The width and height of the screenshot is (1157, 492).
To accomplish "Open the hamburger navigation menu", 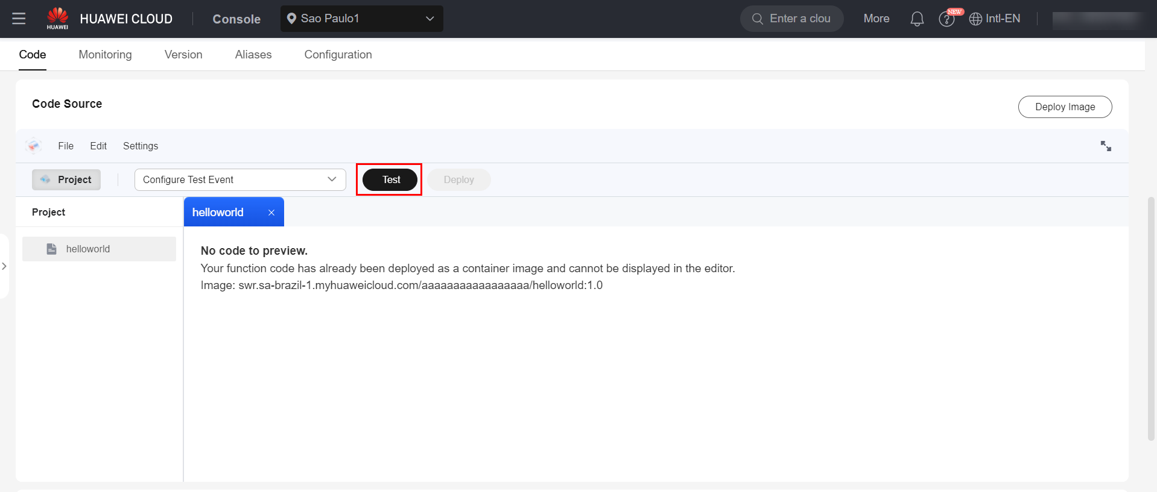I will 19,19.
